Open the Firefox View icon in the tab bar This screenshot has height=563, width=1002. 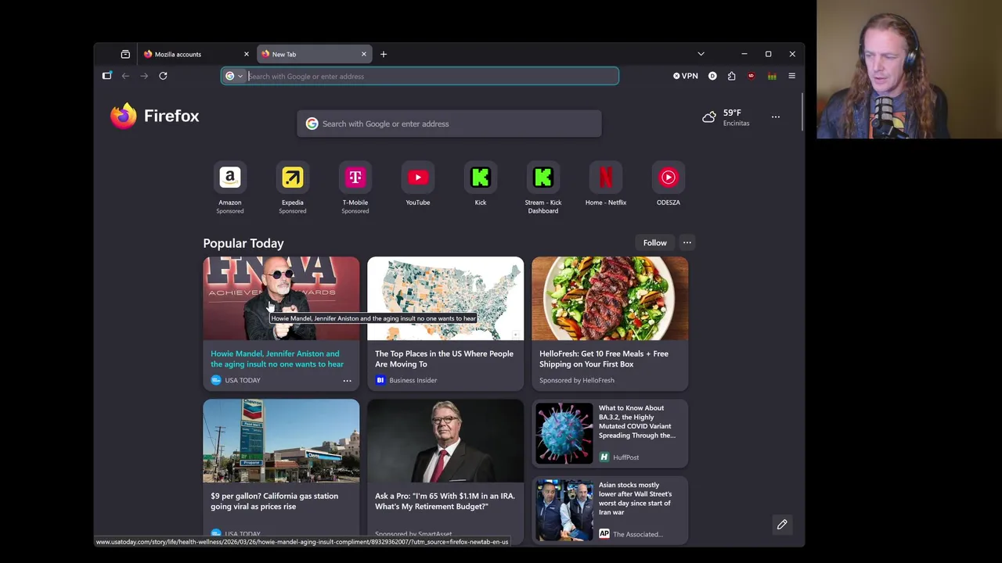click(125, 54)
